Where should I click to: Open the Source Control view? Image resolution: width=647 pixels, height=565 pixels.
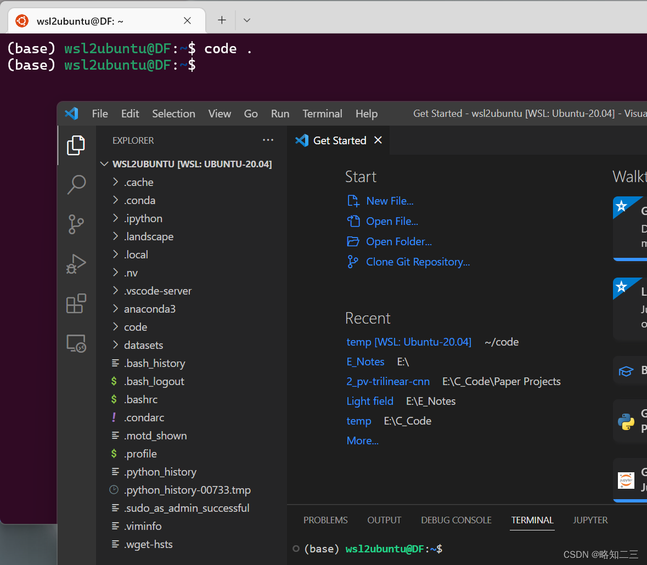(x=76, y=224)
